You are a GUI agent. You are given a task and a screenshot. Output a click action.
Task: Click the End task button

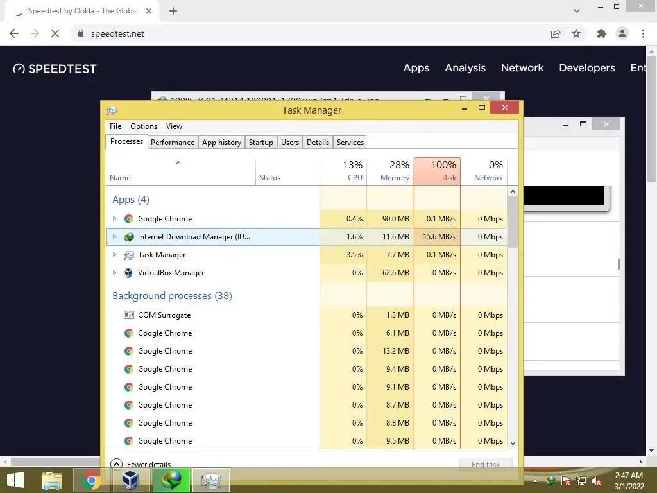486,464
